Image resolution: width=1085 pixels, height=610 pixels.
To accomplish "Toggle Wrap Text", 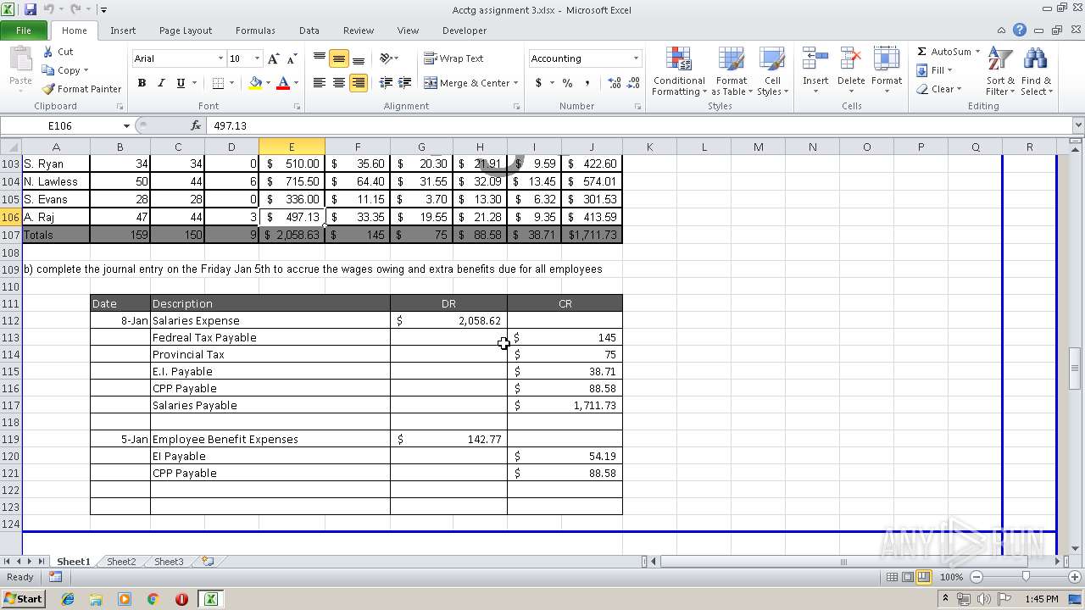I will tap(453, 58).
